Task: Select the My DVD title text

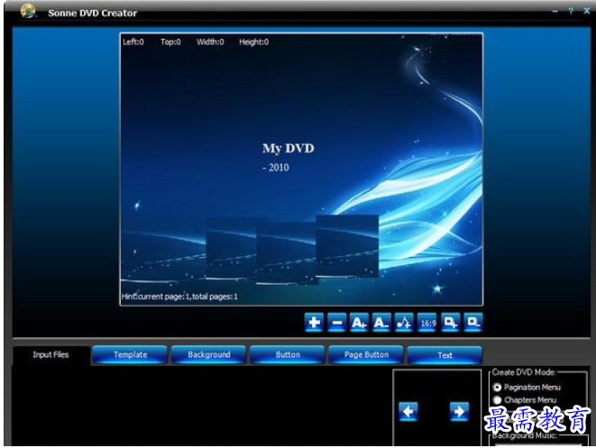Action: (x=288, y=149)
